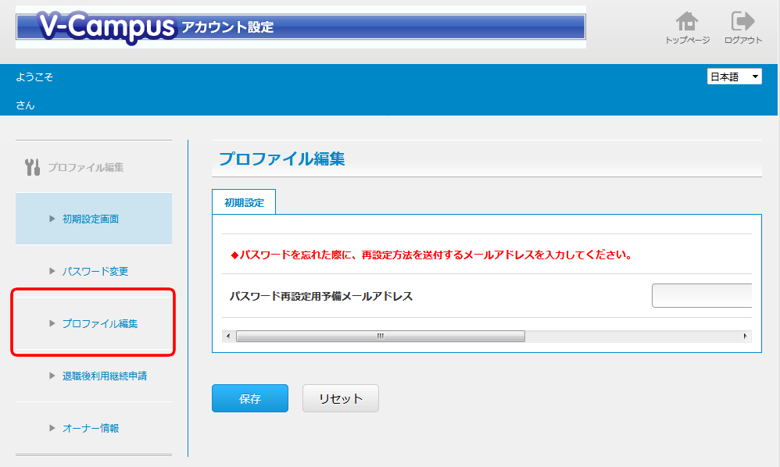This screenshot has width=780, height=467.
Task: Open オーナー情報 in the sidebar
Action: pyautogui.click(x=91, y=428)
